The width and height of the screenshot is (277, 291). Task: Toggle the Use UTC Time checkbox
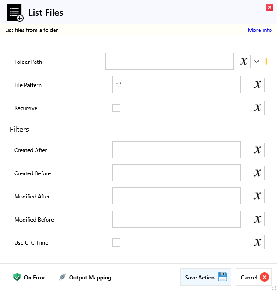coord(116,242)
